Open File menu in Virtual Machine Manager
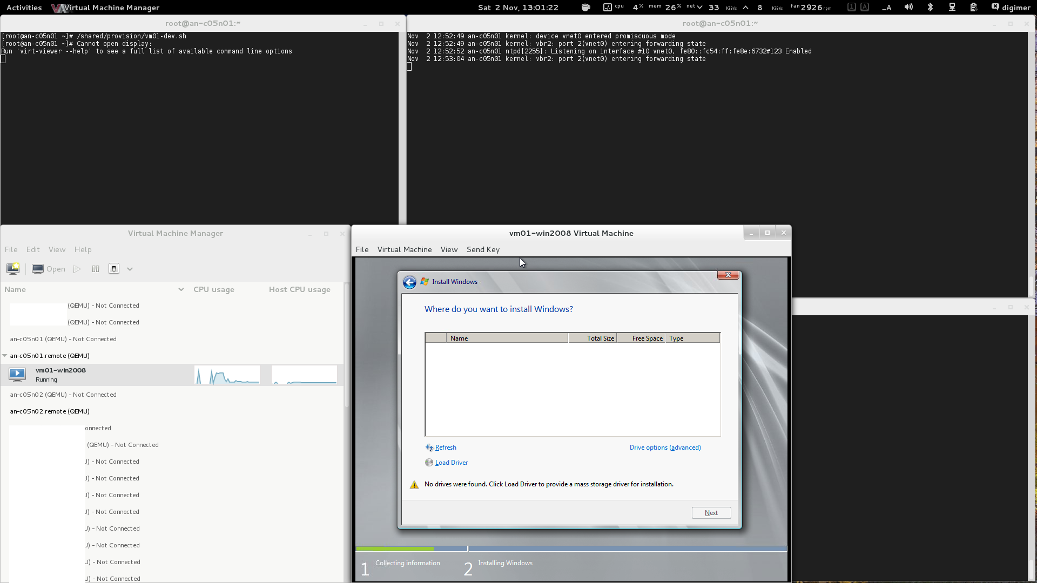Viewport: 1037px width, 583px height. pyautogui.click(x=11, y=250)
